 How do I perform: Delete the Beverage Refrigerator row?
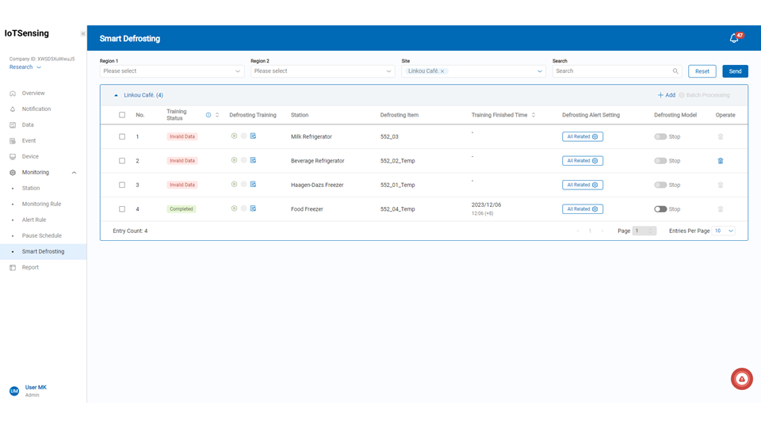(720, 161)
